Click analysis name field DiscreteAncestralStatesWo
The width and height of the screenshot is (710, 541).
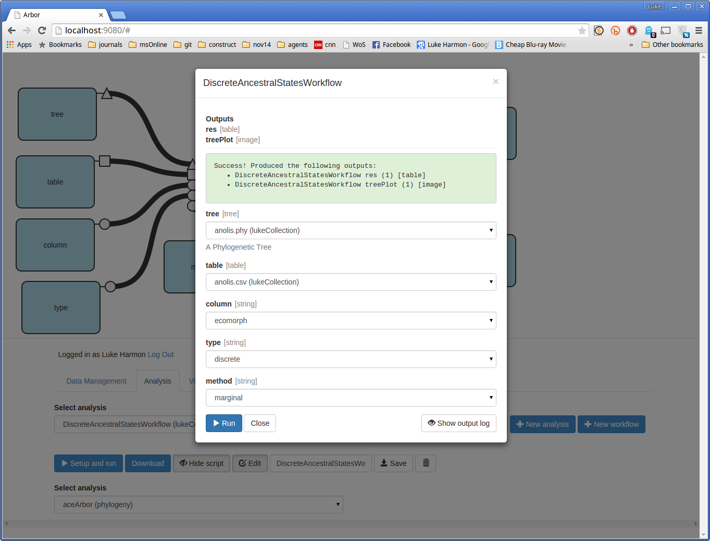coord(321,463)
